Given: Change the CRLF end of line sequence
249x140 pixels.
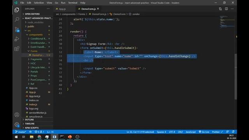Looking at the screenshot, I should tap(180, 132).
